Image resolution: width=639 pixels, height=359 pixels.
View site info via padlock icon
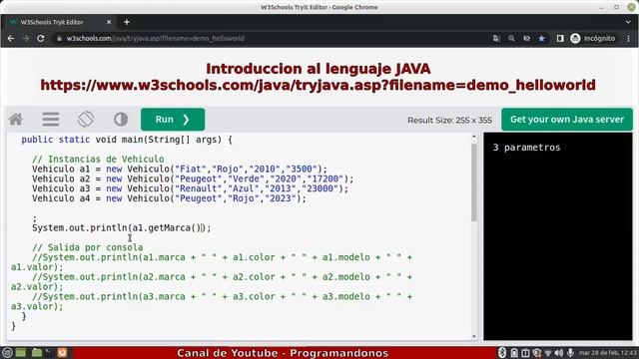pyautogui.click(x=59, y=38)
